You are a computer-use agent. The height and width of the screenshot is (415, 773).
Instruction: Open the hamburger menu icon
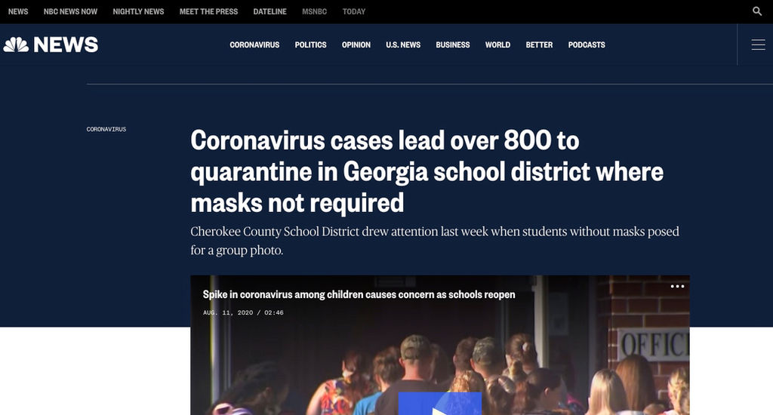coord(758,45)
